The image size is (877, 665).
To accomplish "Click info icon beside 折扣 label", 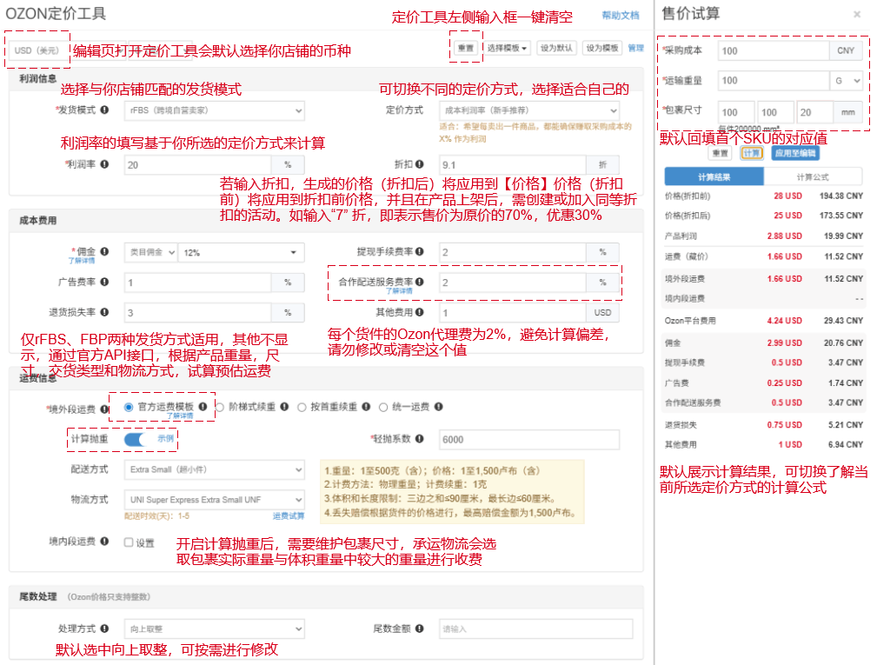I will (420, 164).
